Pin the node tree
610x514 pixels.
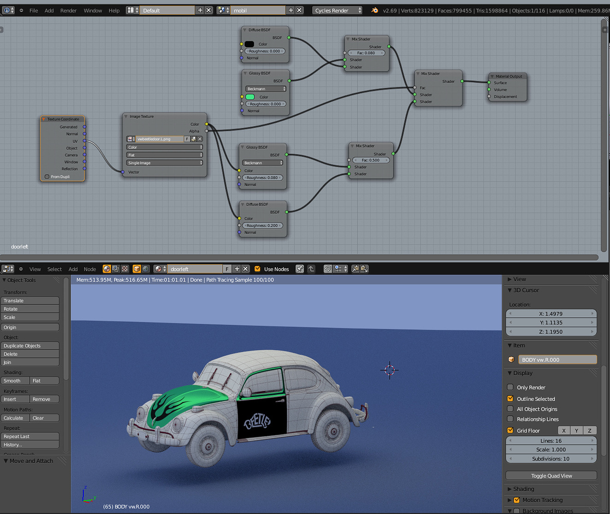(299, 269)
